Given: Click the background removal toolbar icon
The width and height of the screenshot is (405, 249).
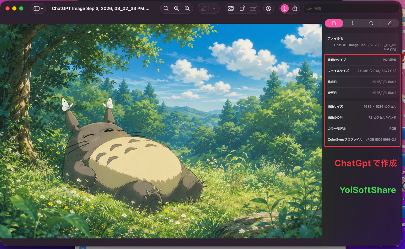Looking at the screenshot, I should 231,9.
